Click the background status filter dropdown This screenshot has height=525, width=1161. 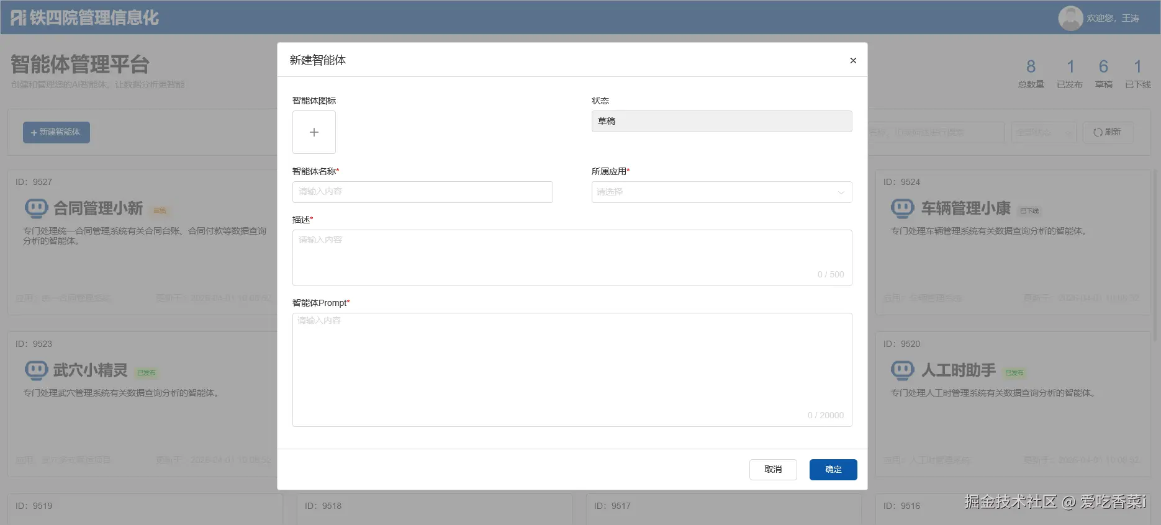coord(1044,132)
